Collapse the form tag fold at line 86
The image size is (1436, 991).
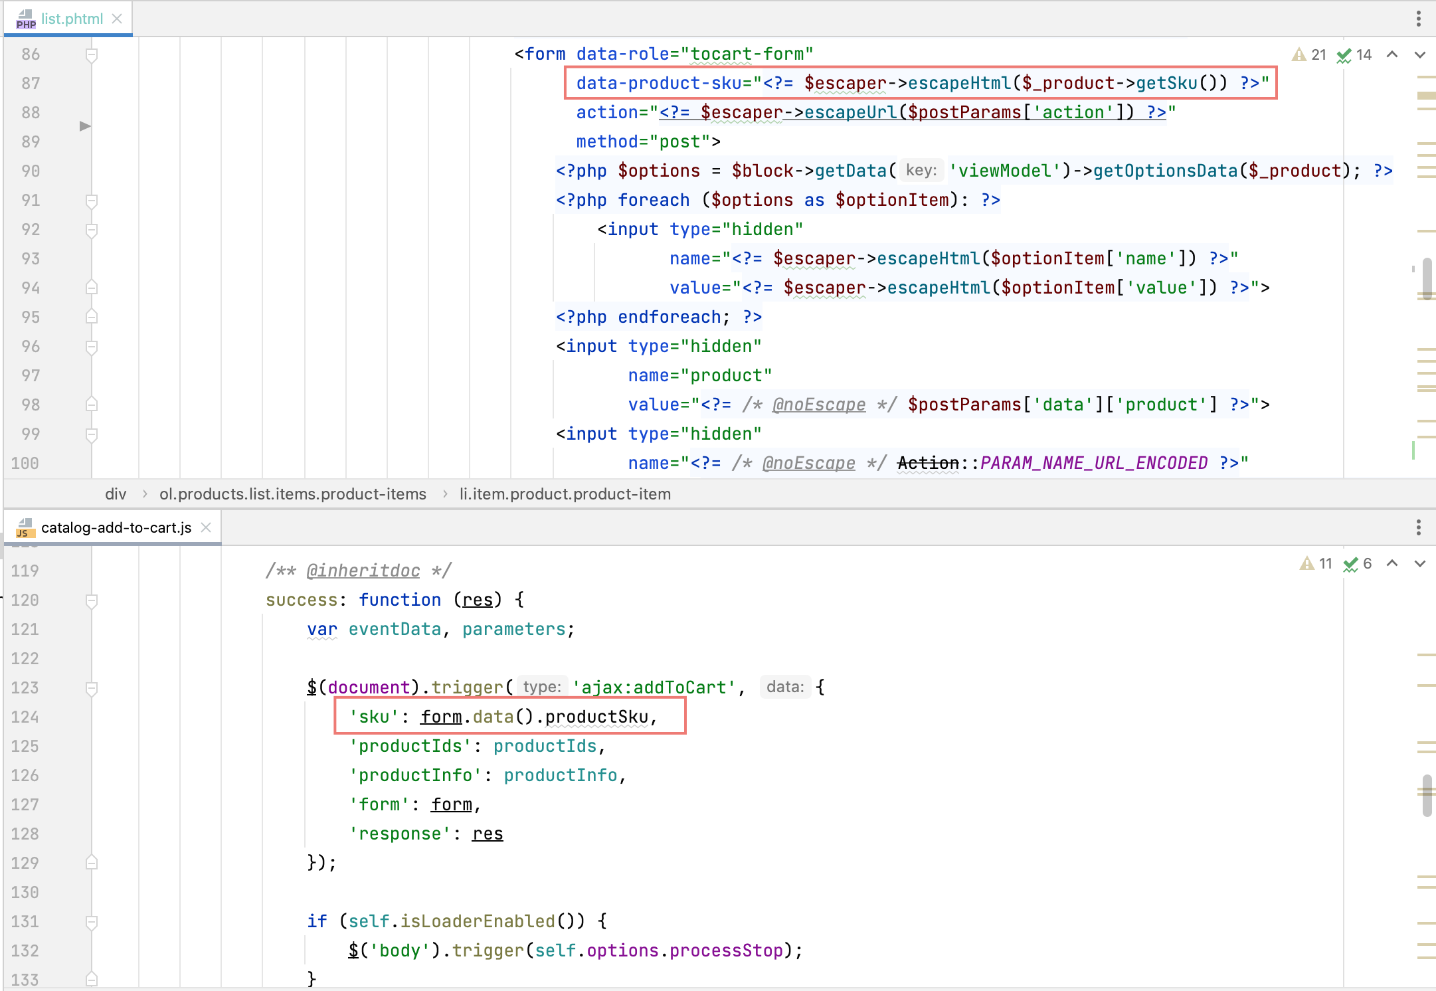tap(92, 54)
